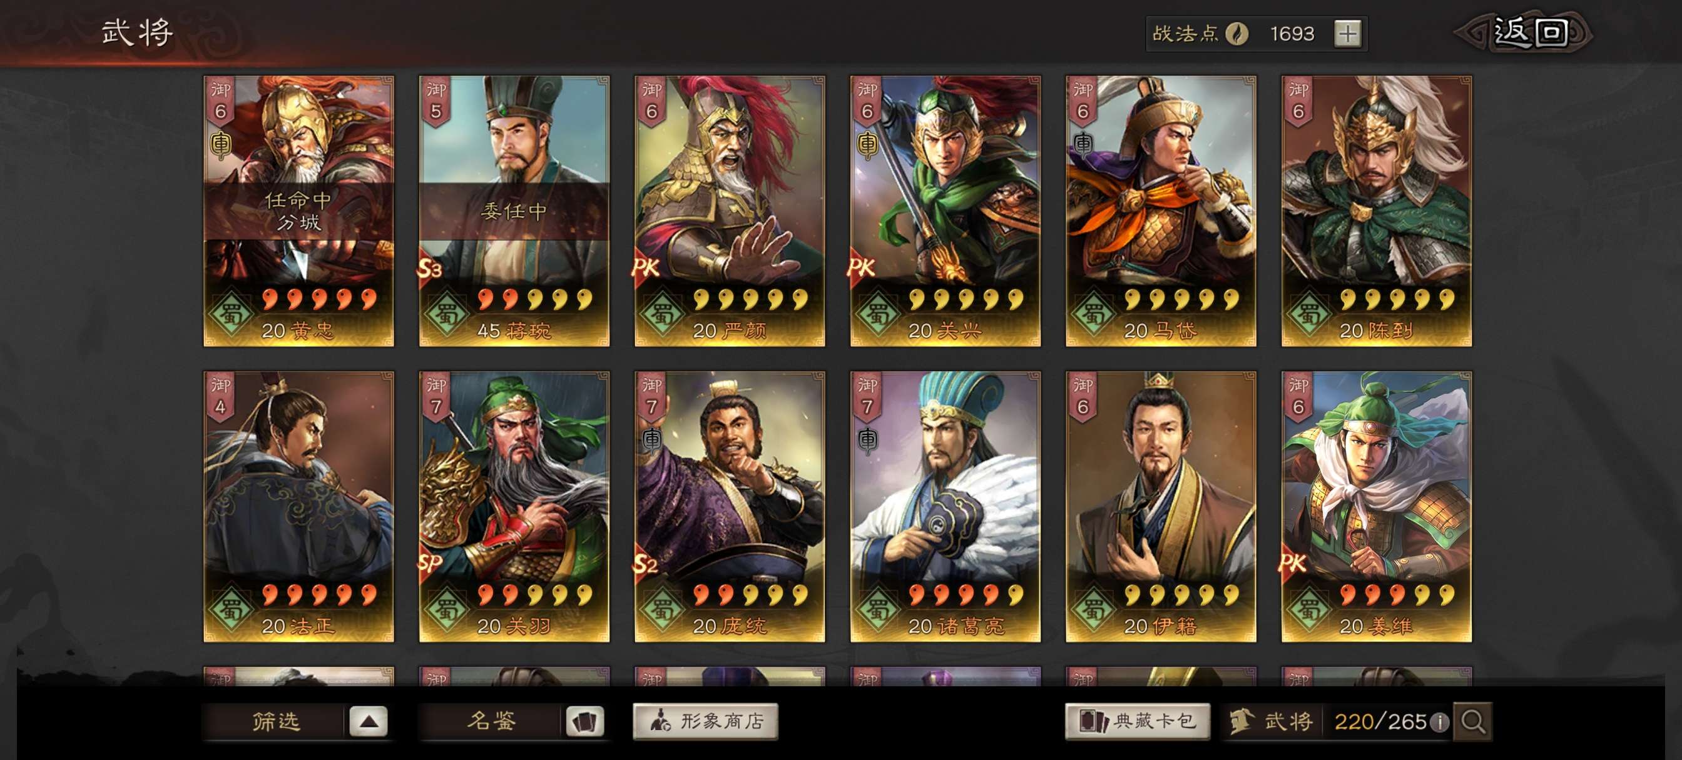Screen dimensions: 1682x760
Task: Select the 蒋琬 general card
Action: click(514, 211)
